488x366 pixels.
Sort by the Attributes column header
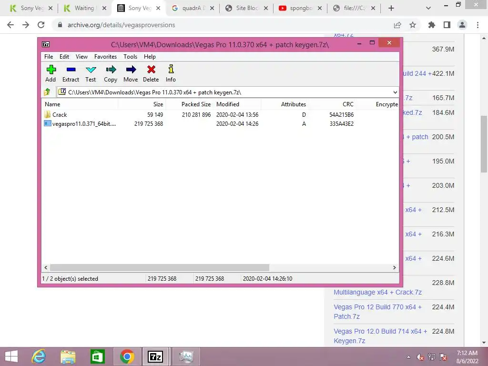[285, 104]
